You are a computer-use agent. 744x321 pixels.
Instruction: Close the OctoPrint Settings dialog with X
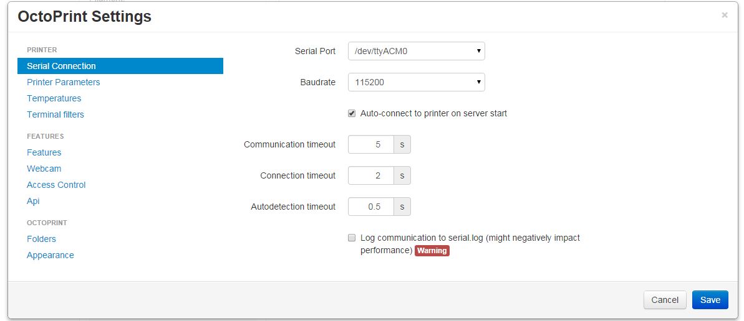pos(724,16)
